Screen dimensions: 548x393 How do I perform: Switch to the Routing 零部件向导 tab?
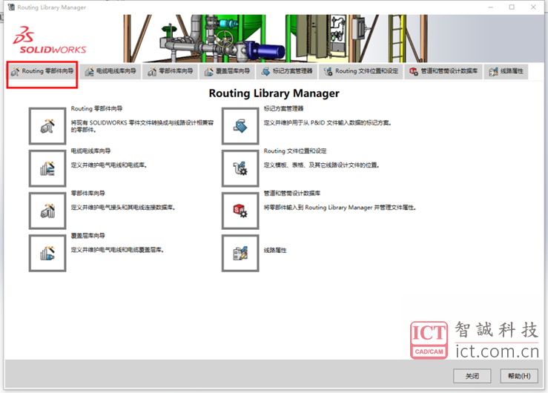[42, 72]
